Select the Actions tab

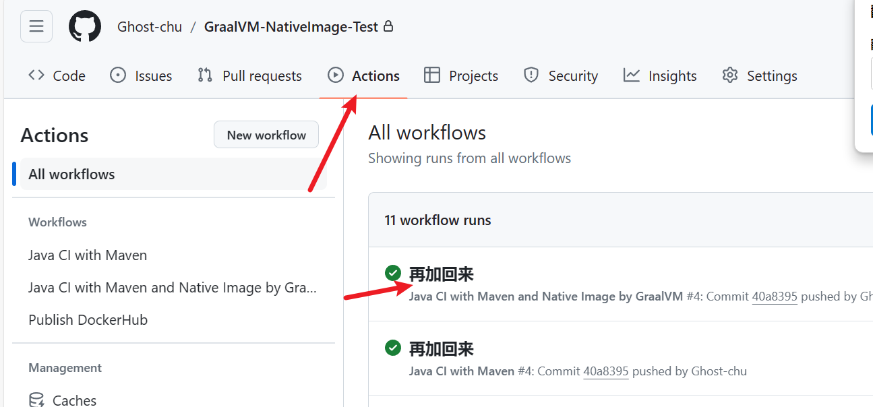[x=363, y=75]
